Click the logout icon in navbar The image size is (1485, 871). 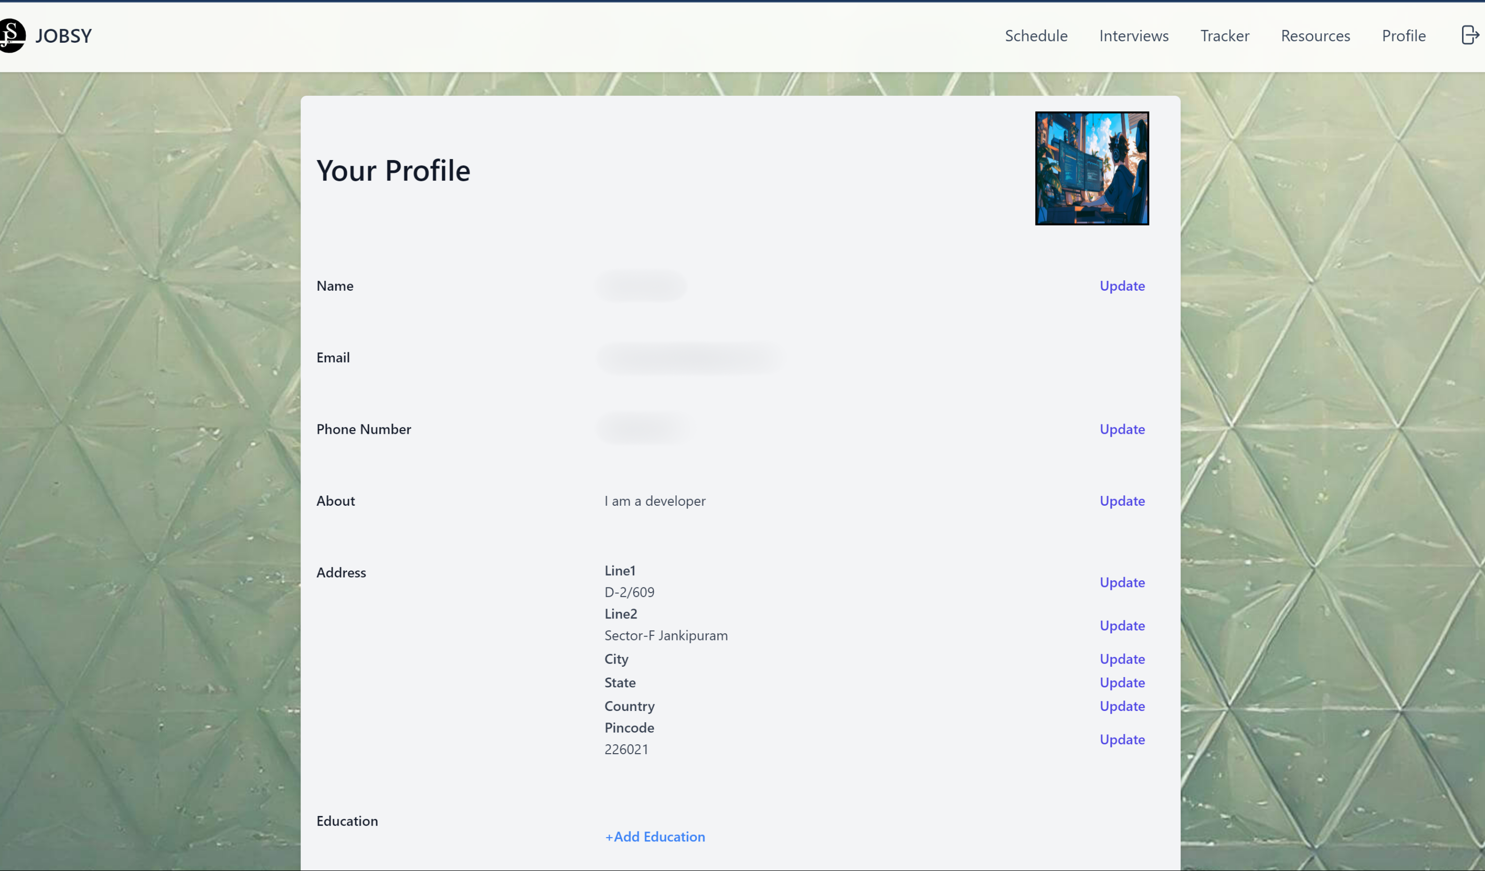point(1470,35)
